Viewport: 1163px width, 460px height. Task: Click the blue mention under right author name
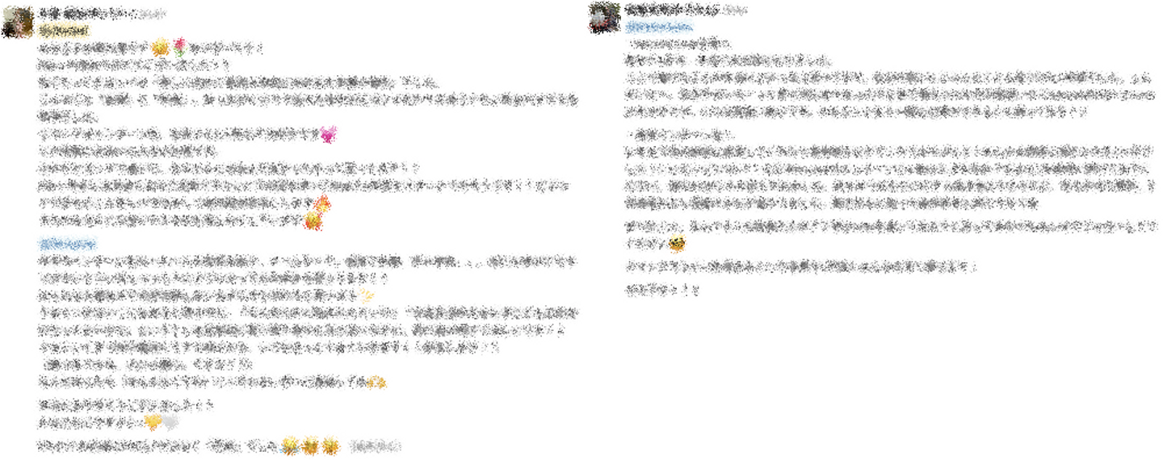coord(659,27)
